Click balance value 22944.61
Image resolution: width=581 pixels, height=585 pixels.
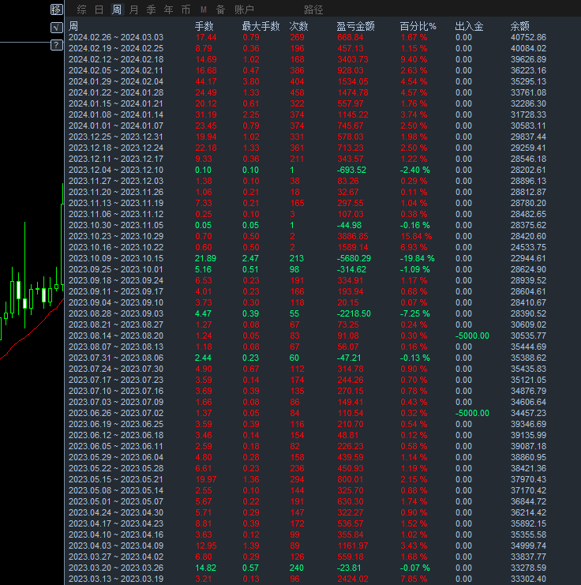coord(528,258)
